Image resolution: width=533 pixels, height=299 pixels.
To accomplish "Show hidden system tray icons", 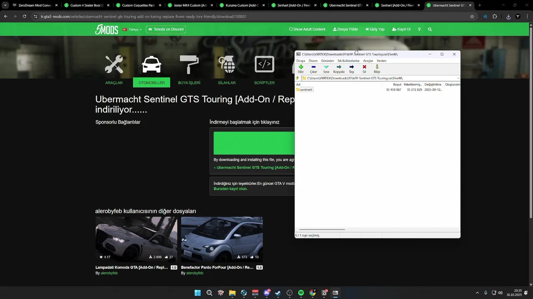I will tap(477, 293).
